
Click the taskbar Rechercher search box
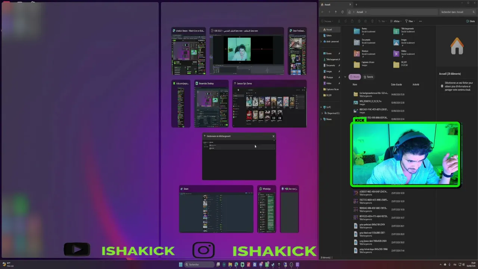[x=200, y=265]
